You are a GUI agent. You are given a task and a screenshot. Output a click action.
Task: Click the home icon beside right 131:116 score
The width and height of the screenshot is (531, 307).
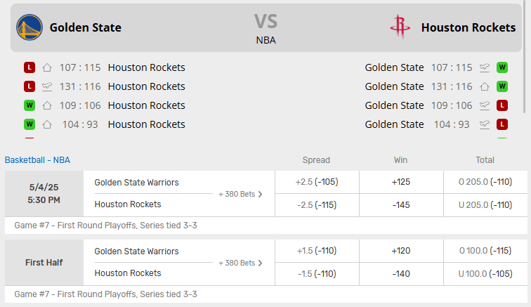485,86
